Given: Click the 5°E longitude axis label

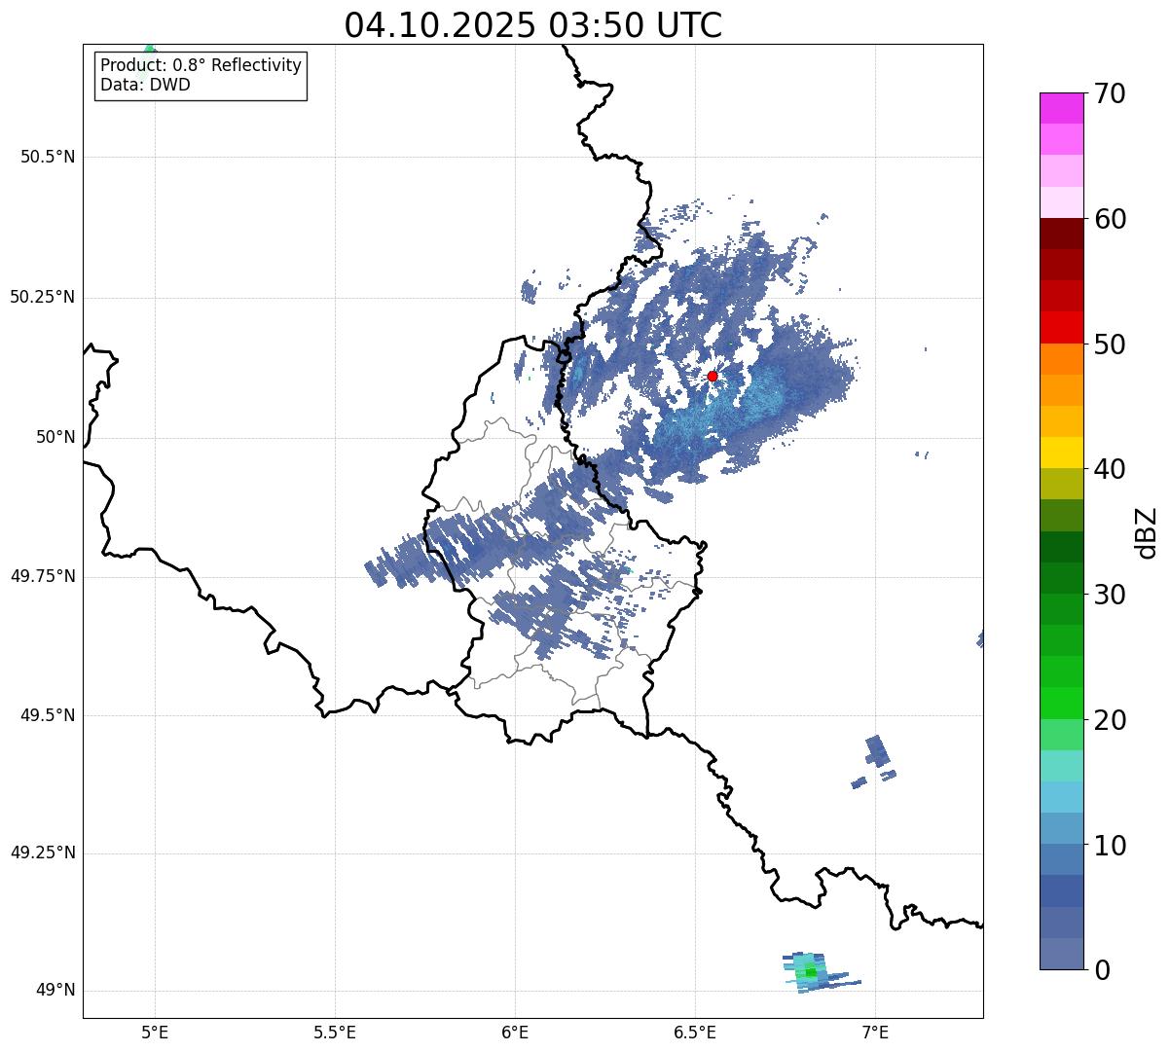Looking at the screenshot, I should tap(155, 1031).
